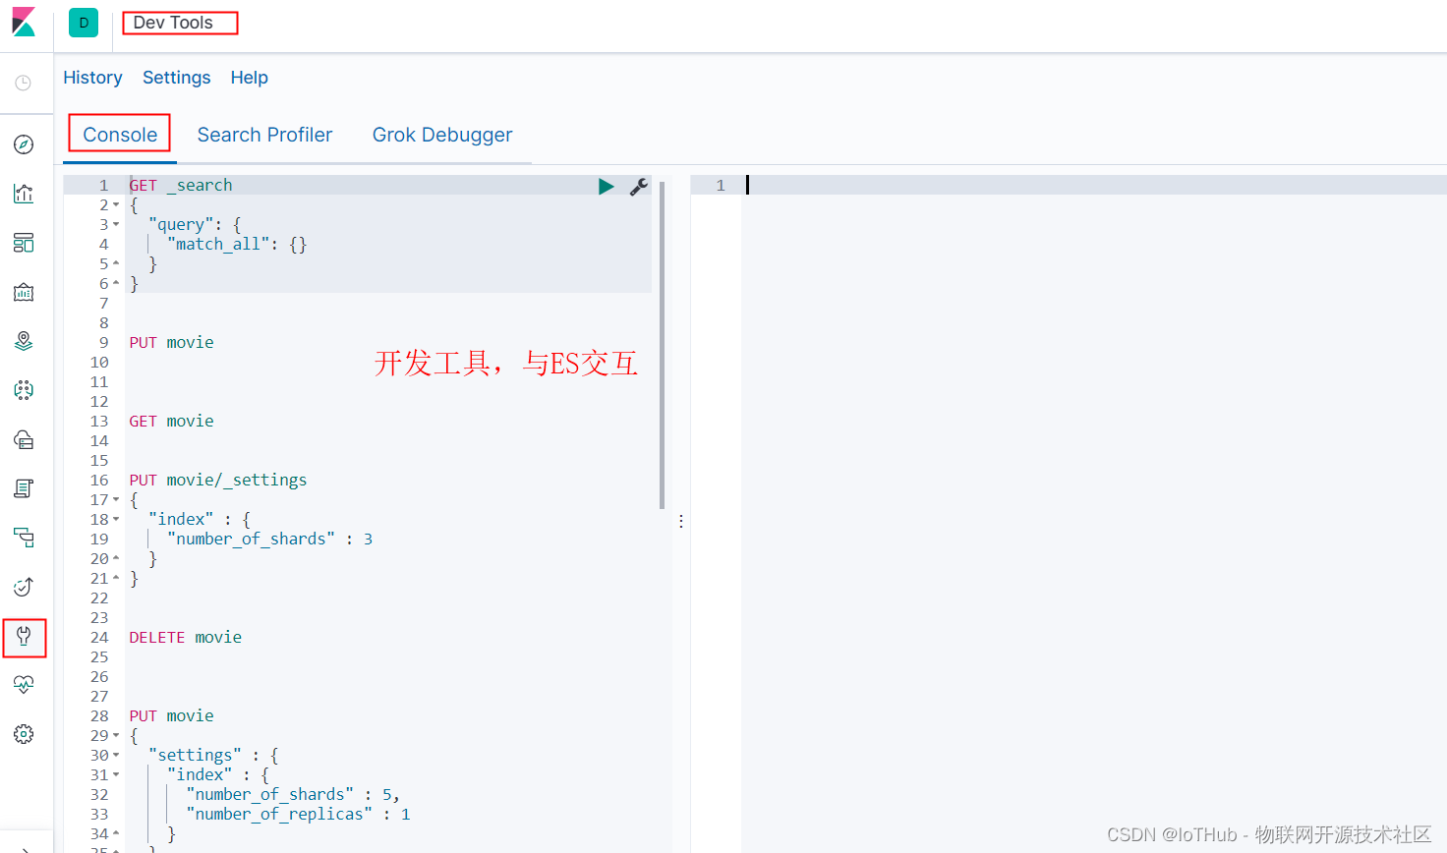This screenshot has width=1447, height=853.
Task: Toggle fold marker at line 20
Action: [x=116, y=559]
